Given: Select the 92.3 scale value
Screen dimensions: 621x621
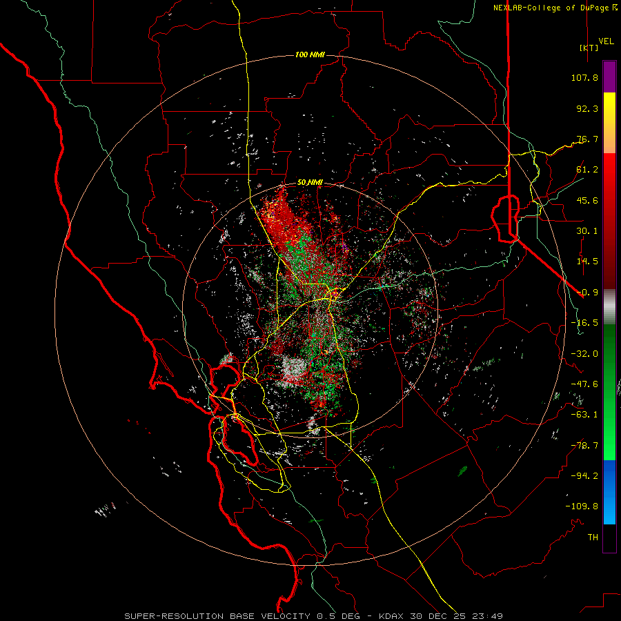Looking at the screenshot, I should coord(587,108).
